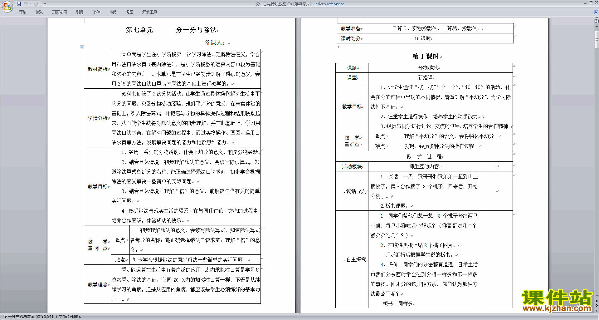Click the 新授课 cell
Image resolution: width=599 pixels, height=320 pixels.
tap(441, 77)
